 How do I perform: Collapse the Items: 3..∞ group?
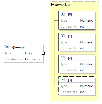pyautogui.click(x=53, y=4)
